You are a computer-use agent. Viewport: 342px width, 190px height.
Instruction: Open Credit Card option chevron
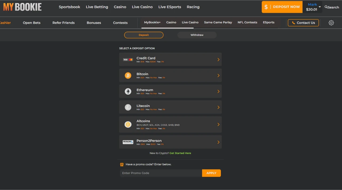(x=218, y=60)
